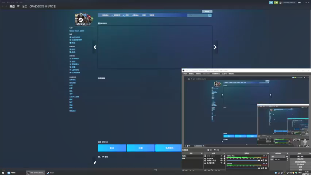Open the Steam store logo banner
This screenshot has height=175, width=311.
coord(84,19)
